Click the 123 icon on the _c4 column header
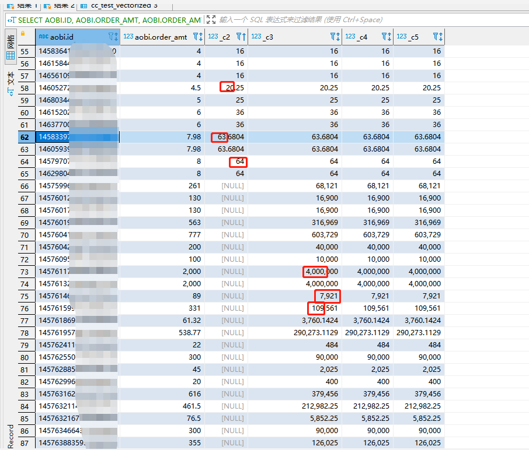Image resolution: width=529 pixels, height=450 pixels. (x=350, y=36)
